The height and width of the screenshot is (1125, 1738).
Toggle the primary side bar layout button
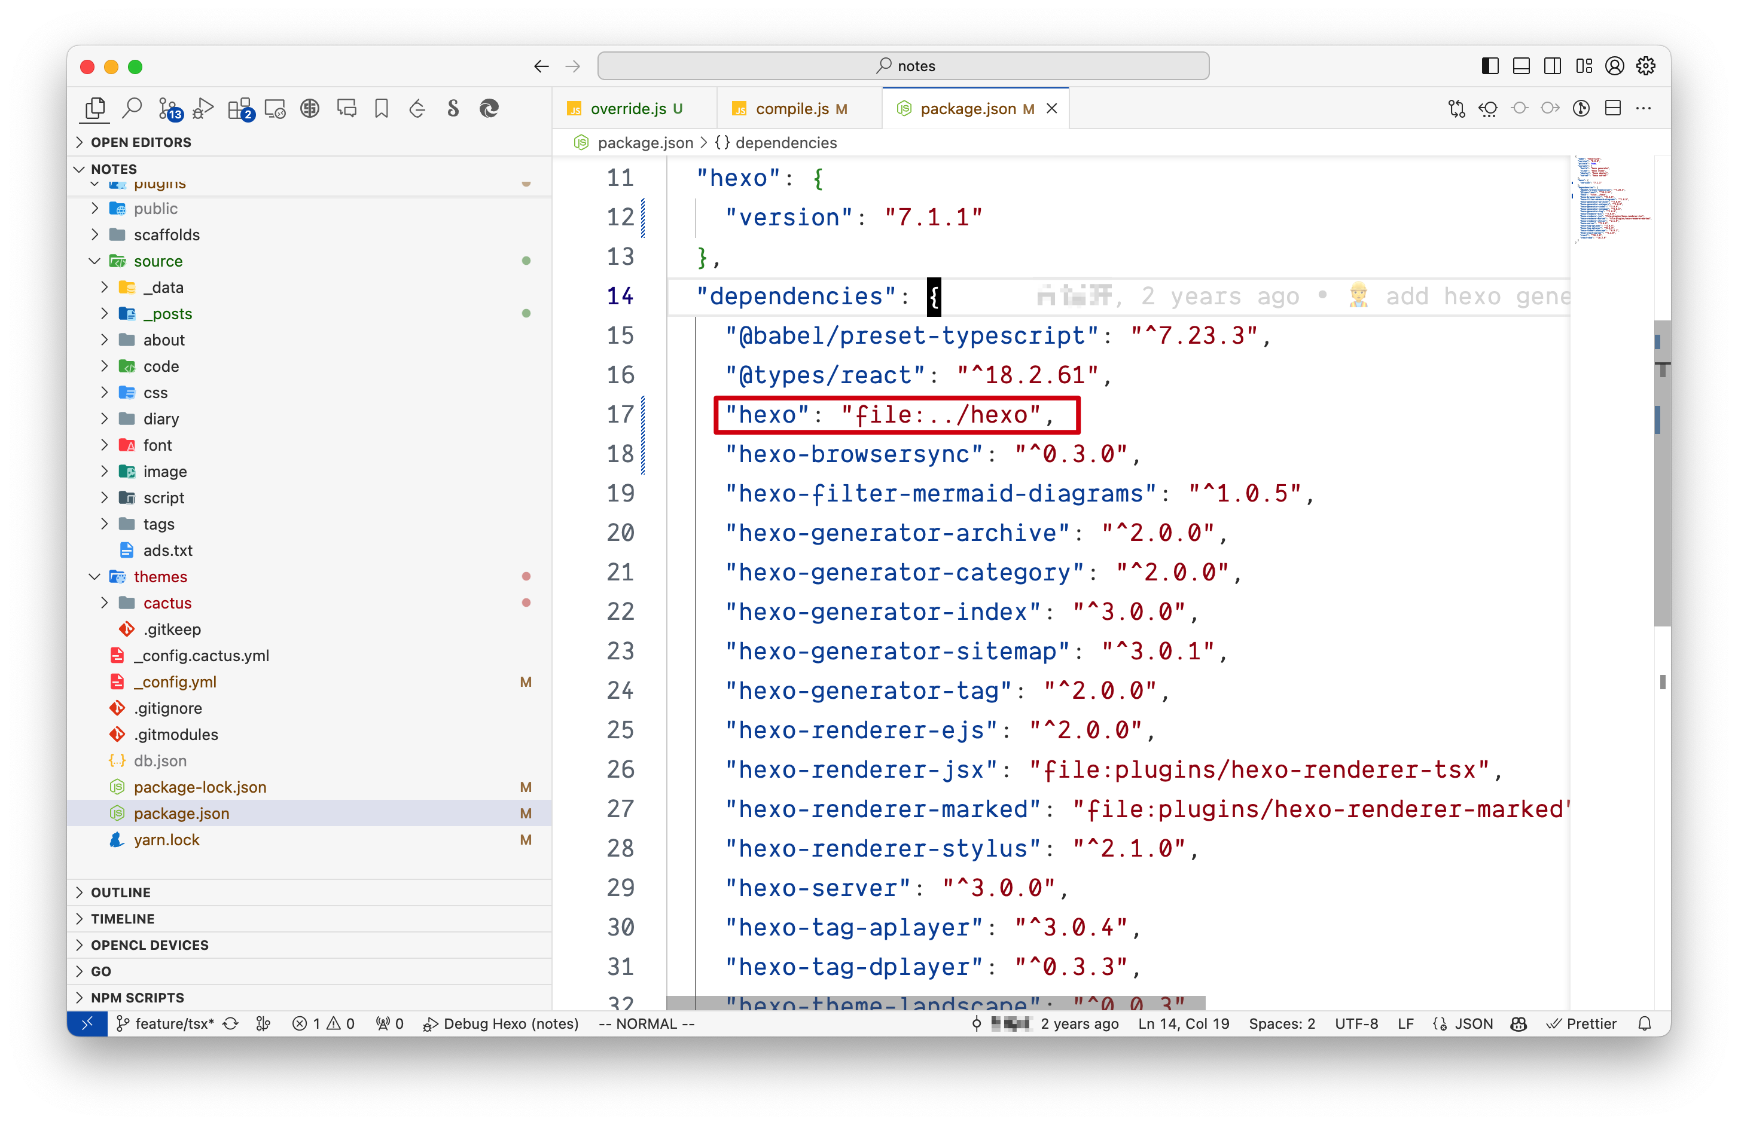[1490, 66]
